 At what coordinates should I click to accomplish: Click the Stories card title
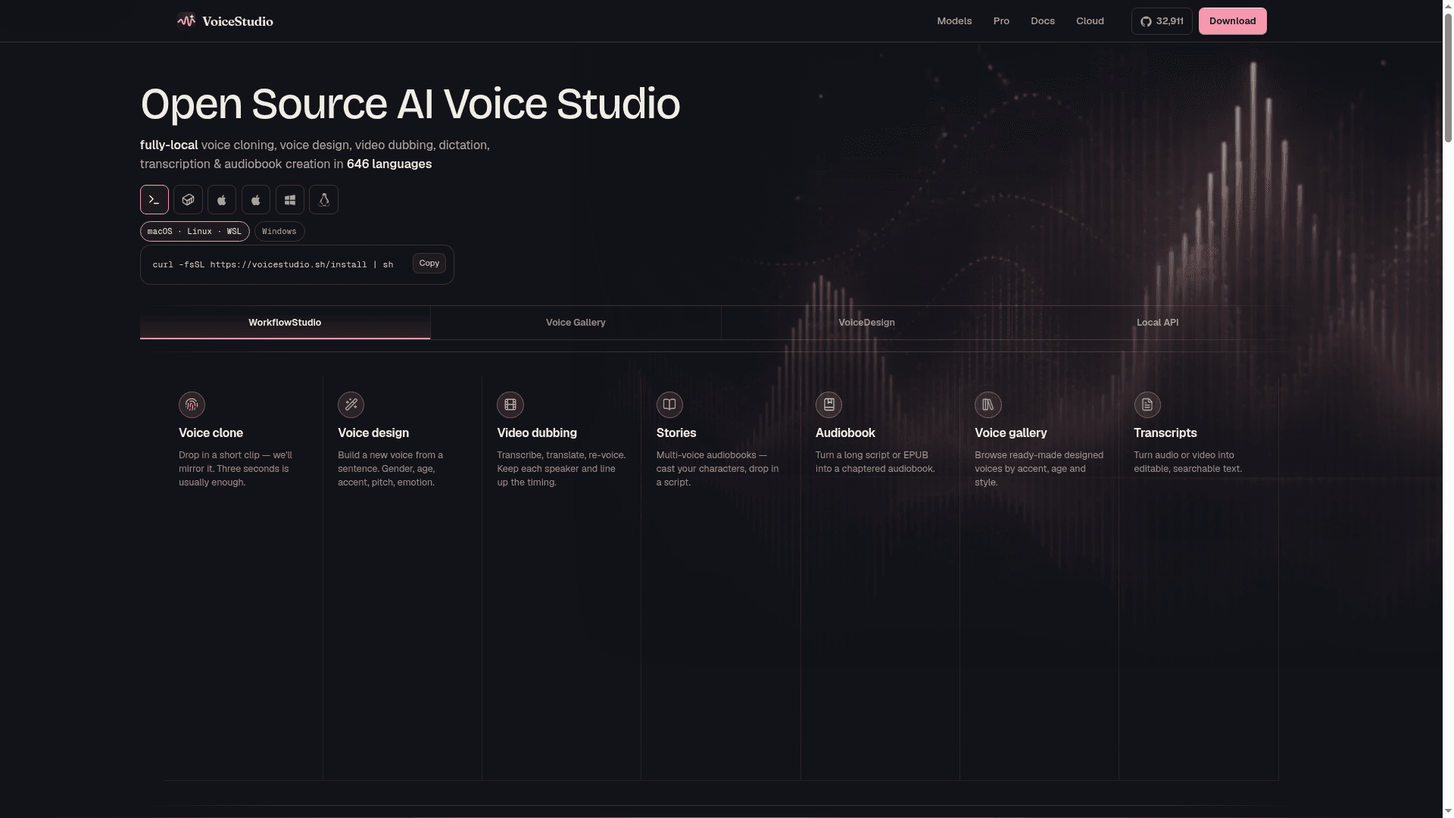pyautogui.click(x=676, y=433)
